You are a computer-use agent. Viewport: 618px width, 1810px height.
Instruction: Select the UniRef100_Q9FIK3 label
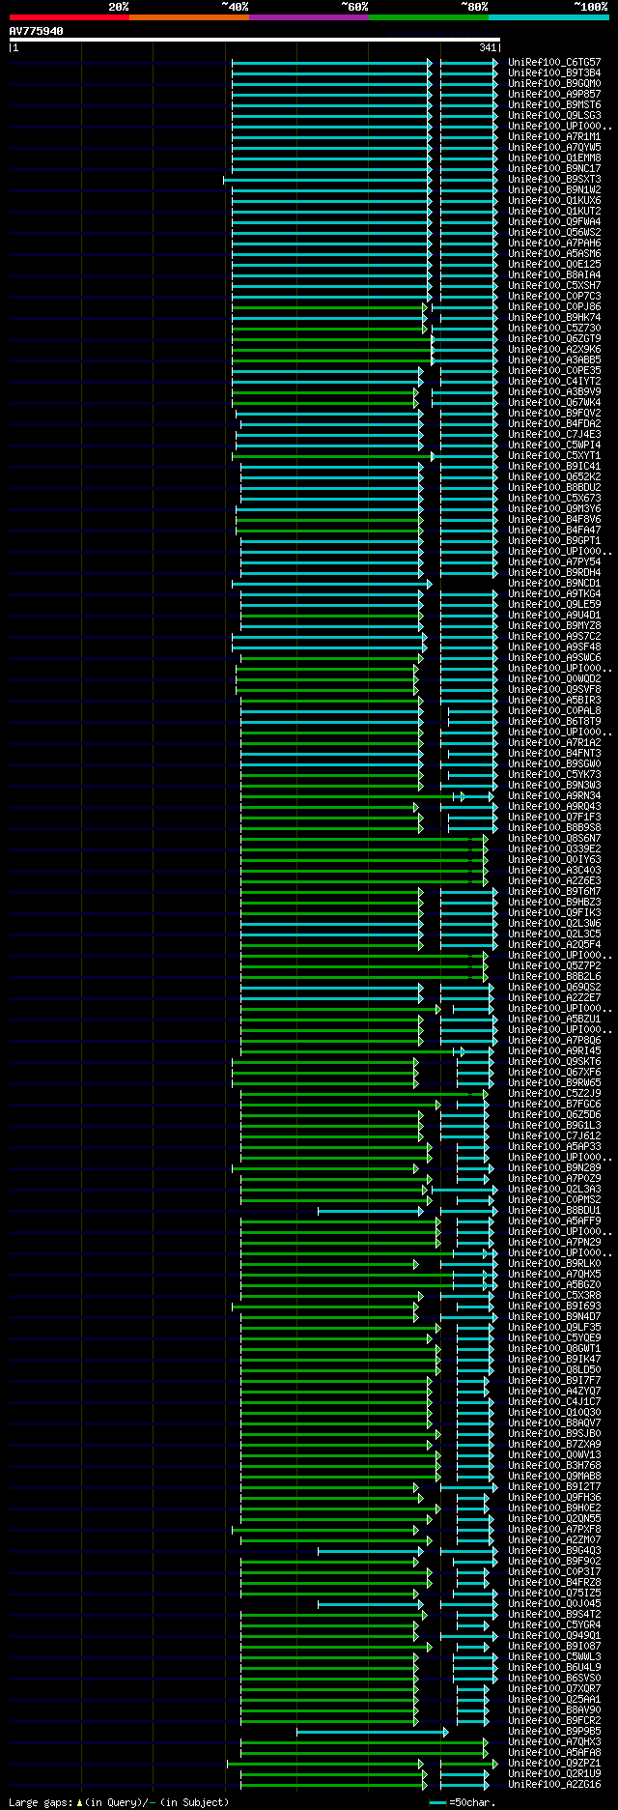554,912
